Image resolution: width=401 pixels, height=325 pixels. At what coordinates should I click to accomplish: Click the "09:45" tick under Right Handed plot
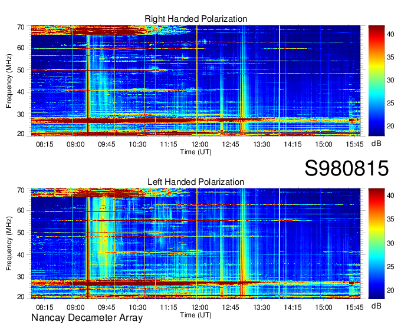coord(106,144)
